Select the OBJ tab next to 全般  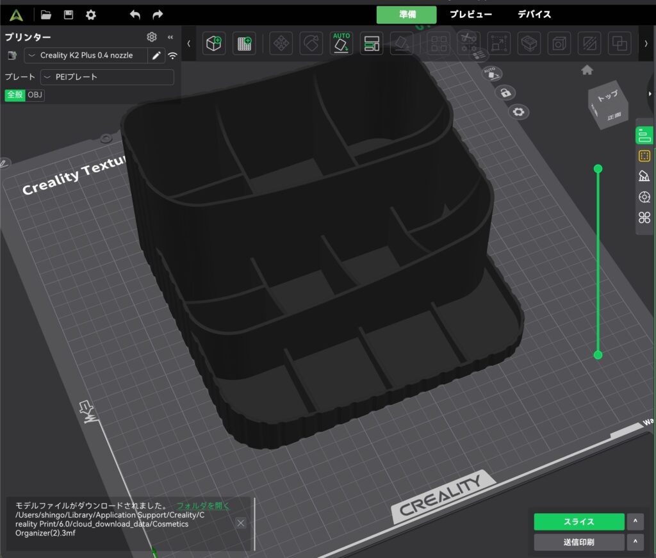coord(35,95)
